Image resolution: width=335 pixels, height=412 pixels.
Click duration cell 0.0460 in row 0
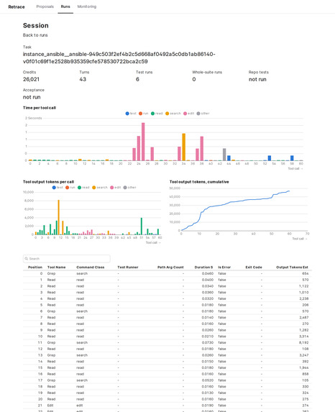tap(208, 273)
